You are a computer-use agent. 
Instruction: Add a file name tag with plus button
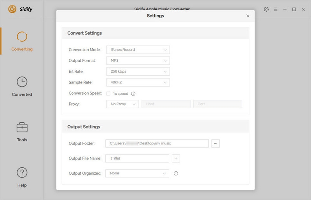click(176, 158)
